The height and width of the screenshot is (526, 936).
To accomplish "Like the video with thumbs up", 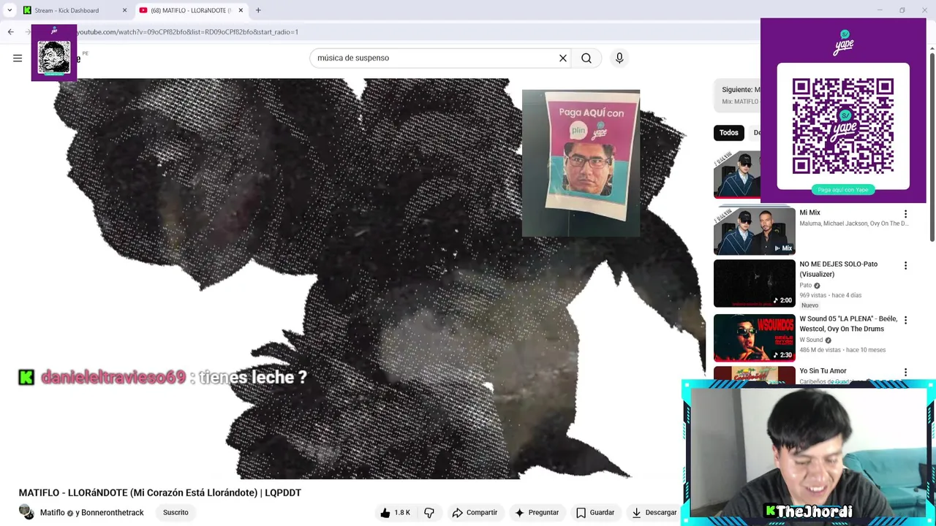I will click(396, 513).
